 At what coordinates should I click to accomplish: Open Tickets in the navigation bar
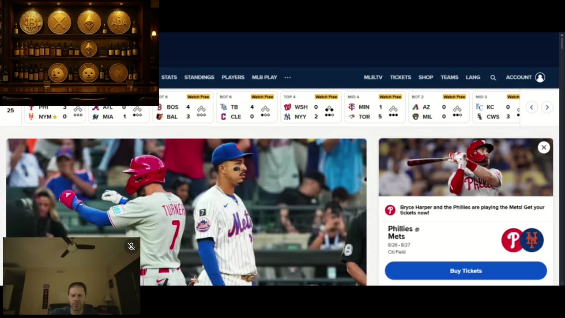coord(400,77)
